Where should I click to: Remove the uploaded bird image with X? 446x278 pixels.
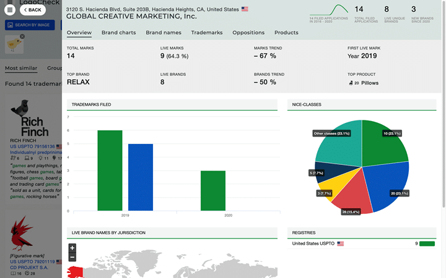[22, 37]
